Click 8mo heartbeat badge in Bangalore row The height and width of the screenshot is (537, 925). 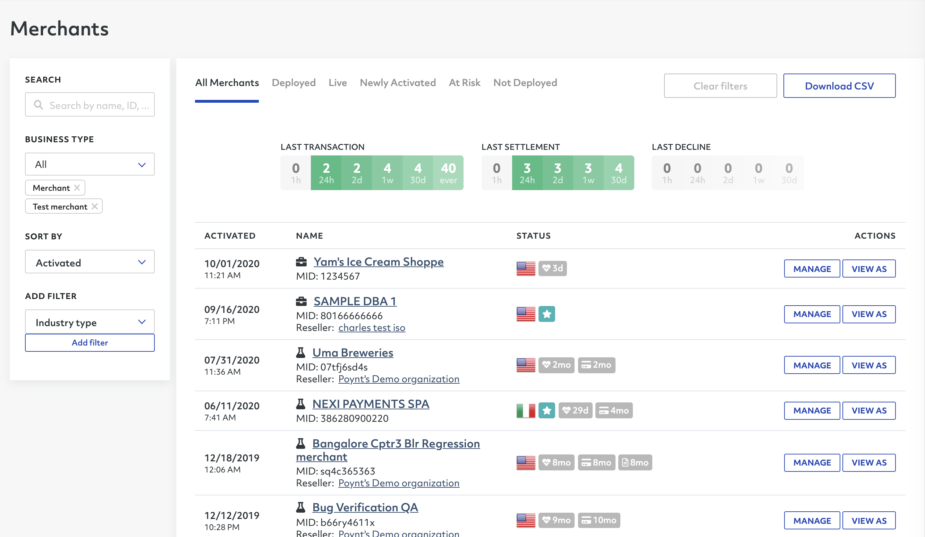tap(556, 462)
